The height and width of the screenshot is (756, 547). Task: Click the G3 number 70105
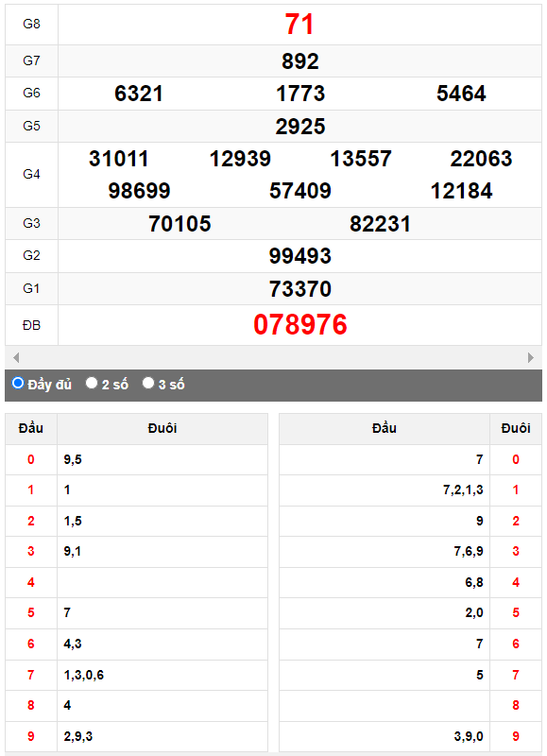coord(179,224)
